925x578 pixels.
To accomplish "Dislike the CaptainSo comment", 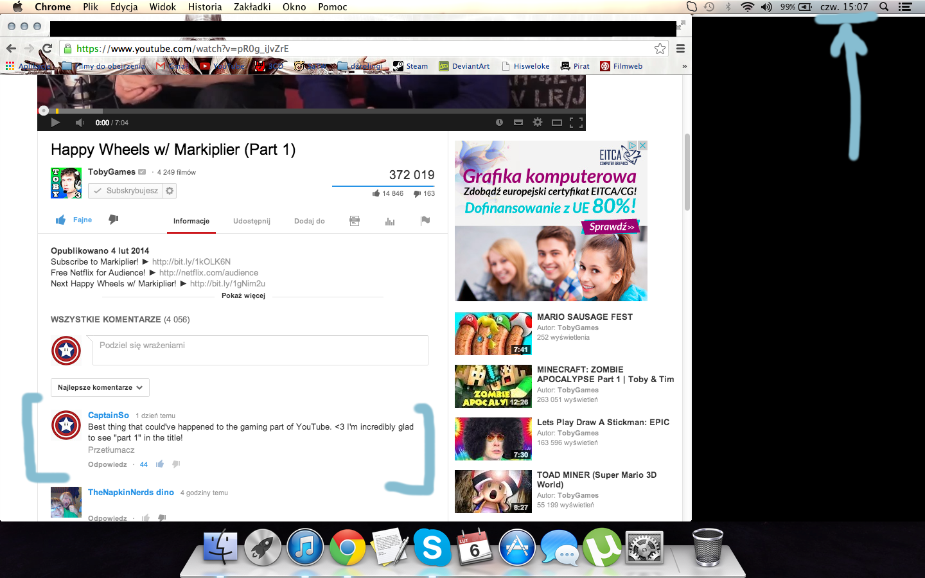I will [176, 464].
